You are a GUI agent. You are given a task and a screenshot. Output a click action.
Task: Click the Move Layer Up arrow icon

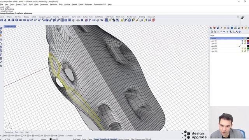[x=221, y=31]
